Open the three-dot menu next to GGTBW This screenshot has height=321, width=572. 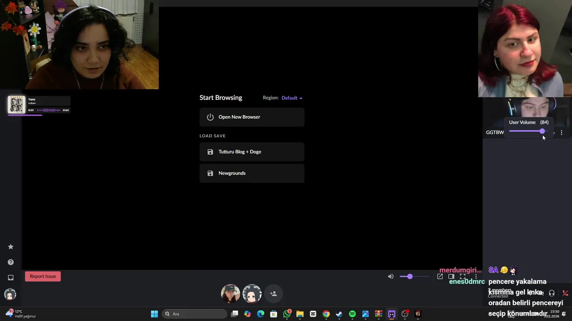point(562,132)
